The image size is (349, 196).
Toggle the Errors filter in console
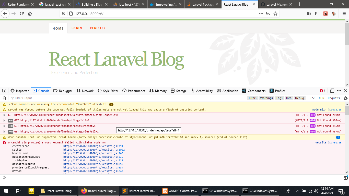coord(252,98)
